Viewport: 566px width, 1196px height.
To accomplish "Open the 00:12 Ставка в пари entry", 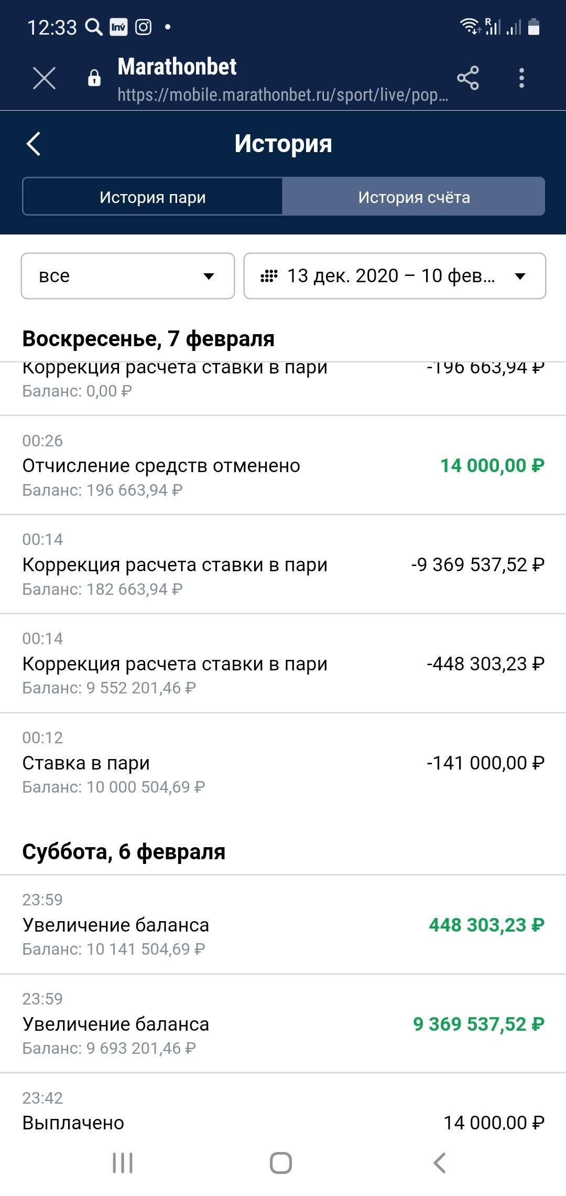I will point(283,763).
